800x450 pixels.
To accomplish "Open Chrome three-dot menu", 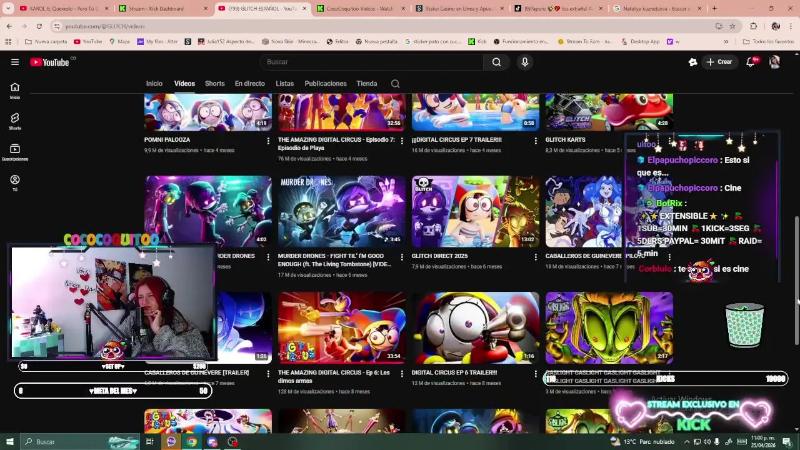I will click(791, 26).
